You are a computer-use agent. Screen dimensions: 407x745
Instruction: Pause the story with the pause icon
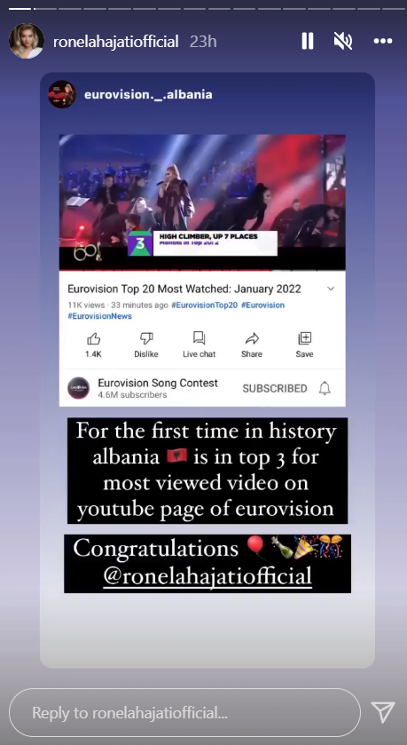(308, 42)
